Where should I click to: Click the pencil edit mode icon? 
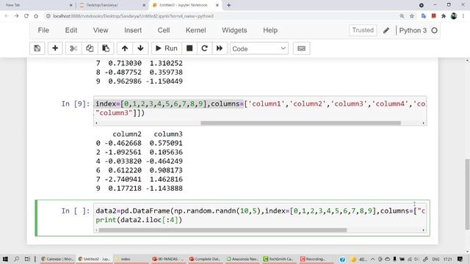(386, 31)
